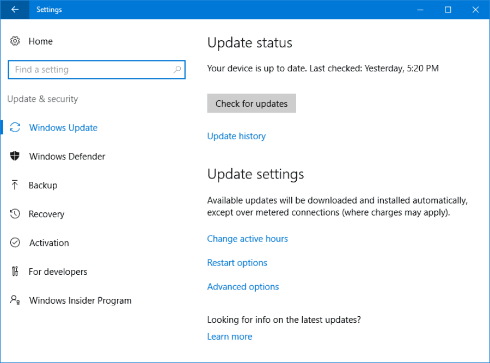This screenshot has width=490, height=363.
Task: Follow the Learn more link
Action: point(230,336)
